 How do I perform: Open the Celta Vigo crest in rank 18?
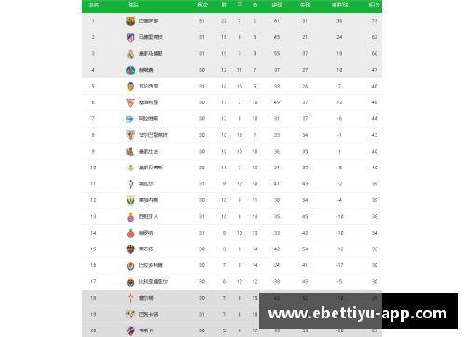(130, 298)
